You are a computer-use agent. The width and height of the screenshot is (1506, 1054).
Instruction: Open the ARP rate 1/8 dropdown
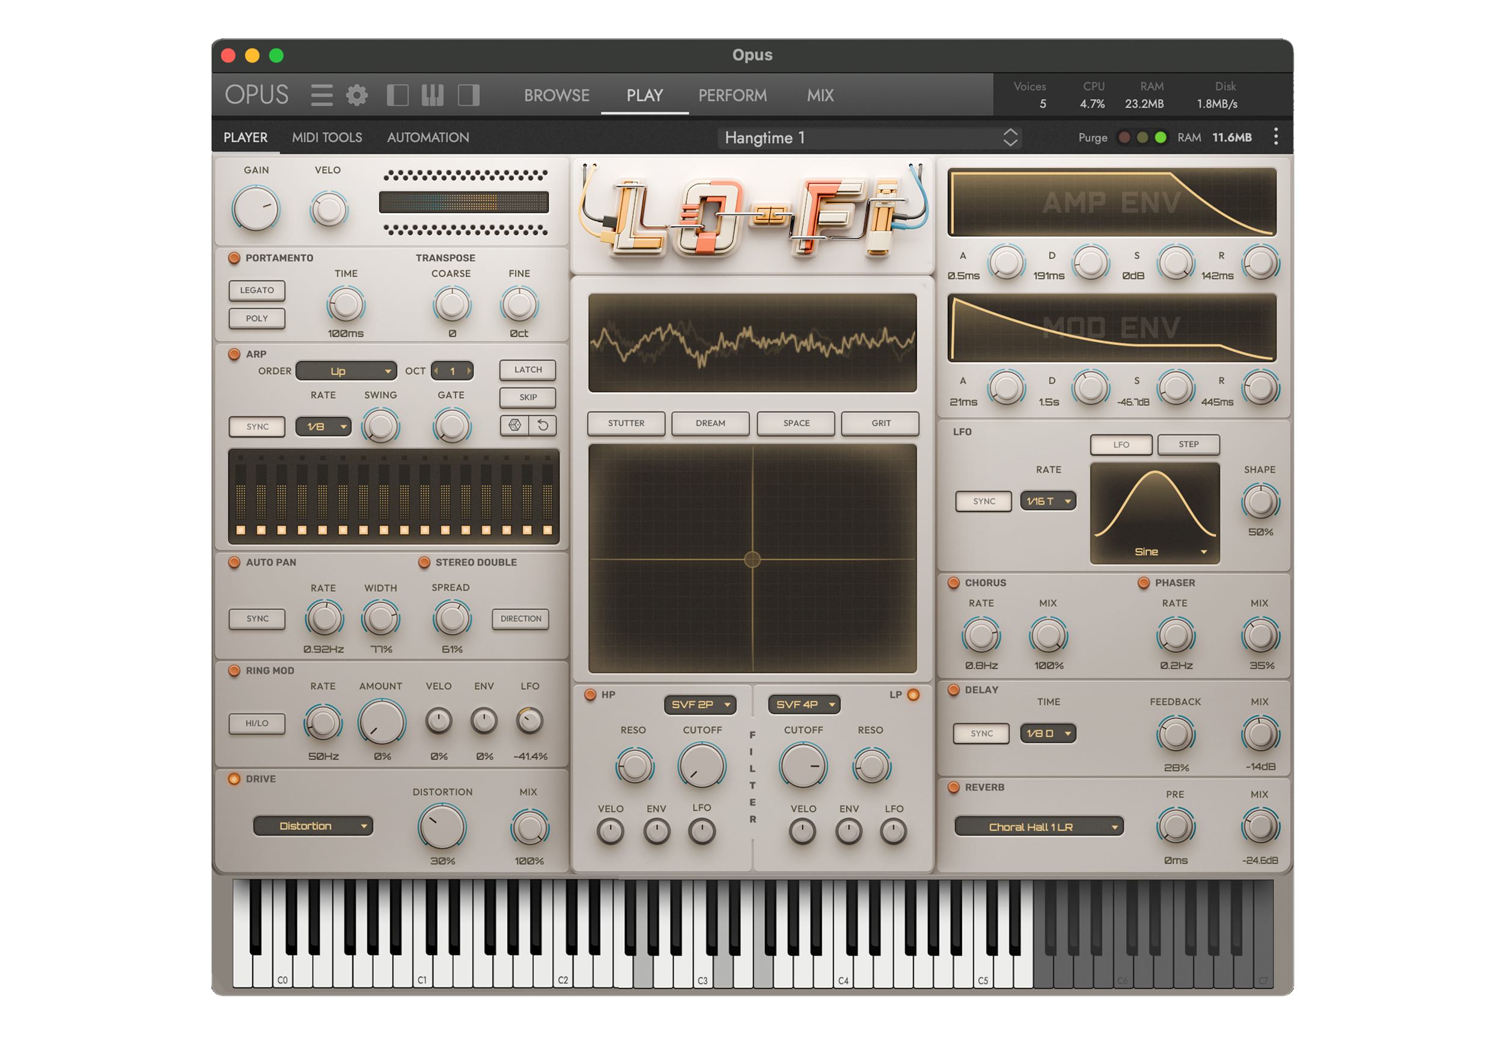click(323, 426)
